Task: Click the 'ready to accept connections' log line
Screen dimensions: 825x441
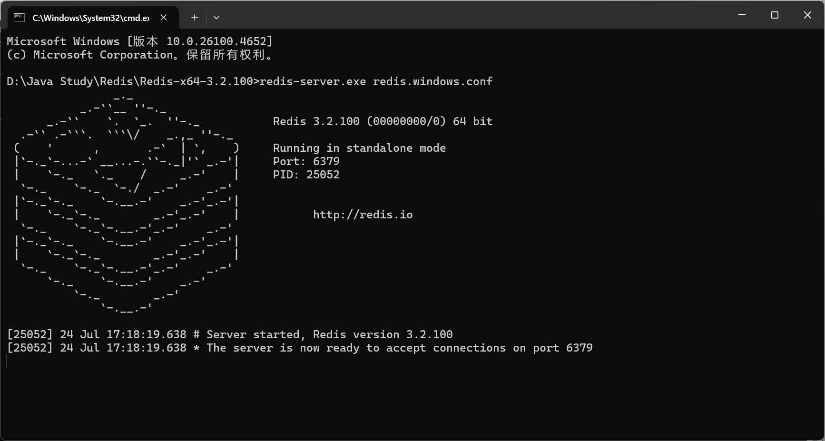Action: click(x=300, y=348)
